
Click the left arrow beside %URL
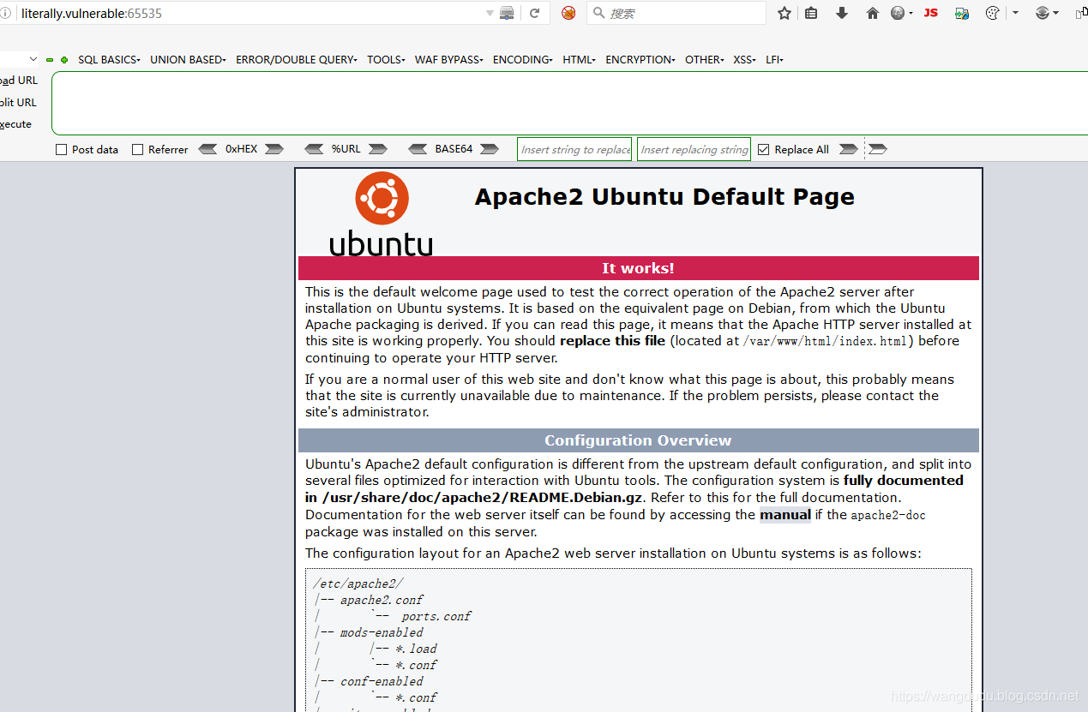coord(314,149)
